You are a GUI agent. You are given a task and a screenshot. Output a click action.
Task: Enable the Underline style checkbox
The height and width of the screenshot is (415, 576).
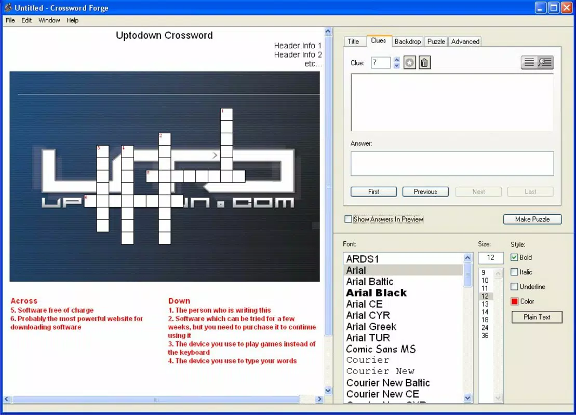(x=514, y=286)
